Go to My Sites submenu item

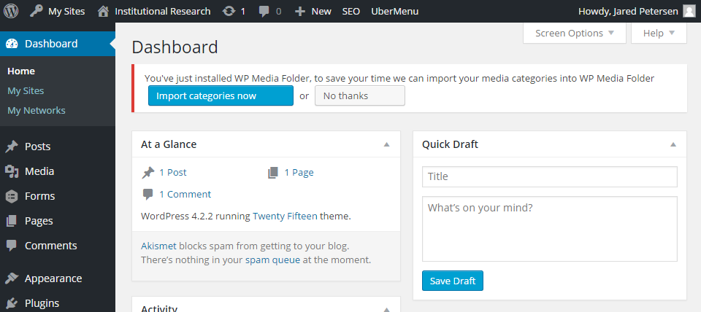[26, 90]
